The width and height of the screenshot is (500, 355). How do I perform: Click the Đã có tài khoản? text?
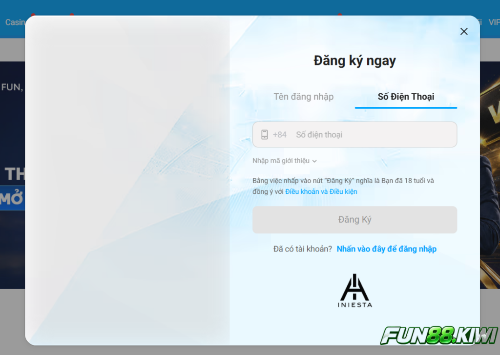[302, 249]
